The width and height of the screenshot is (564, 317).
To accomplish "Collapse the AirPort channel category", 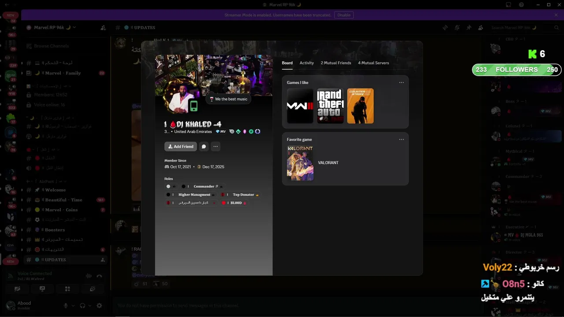I will pos(46,181).
